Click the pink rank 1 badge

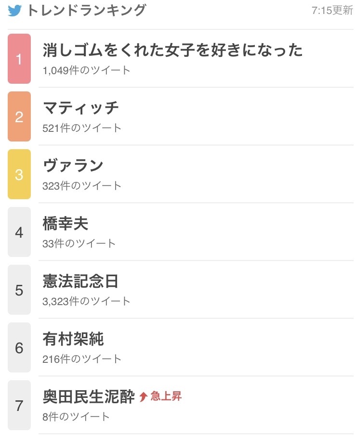(19, 59)
